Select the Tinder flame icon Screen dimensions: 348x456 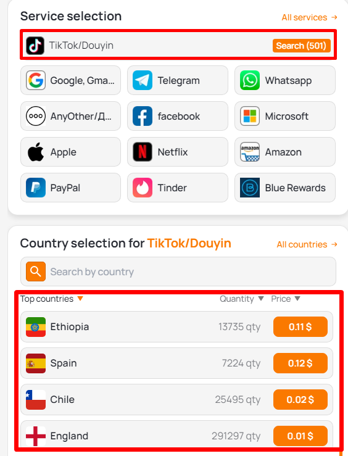[x=143, y=188]
